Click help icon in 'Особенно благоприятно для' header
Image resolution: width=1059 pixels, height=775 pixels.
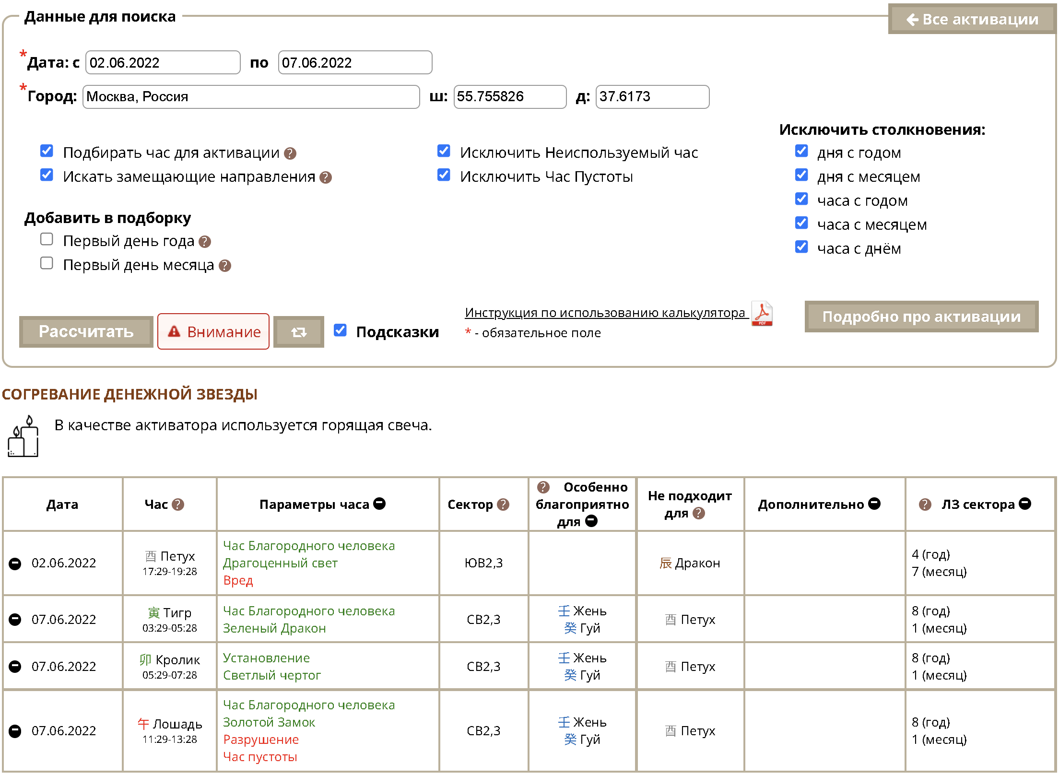point(543,487)
